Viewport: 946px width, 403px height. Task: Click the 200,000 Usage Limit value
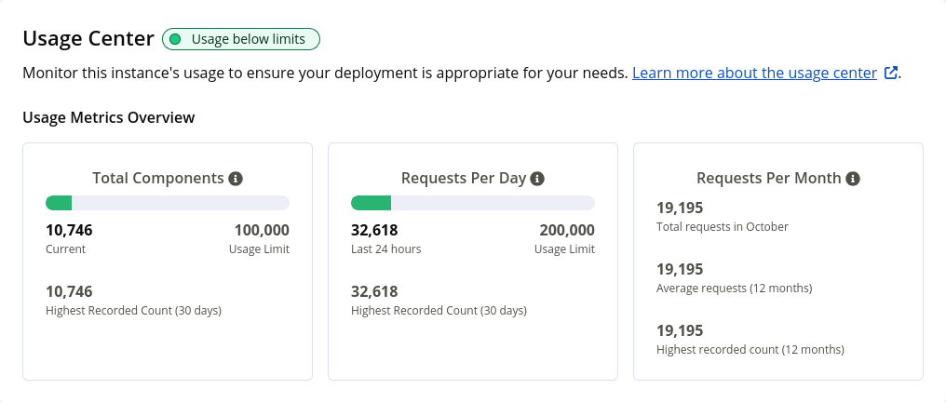[x=566, y=230]
